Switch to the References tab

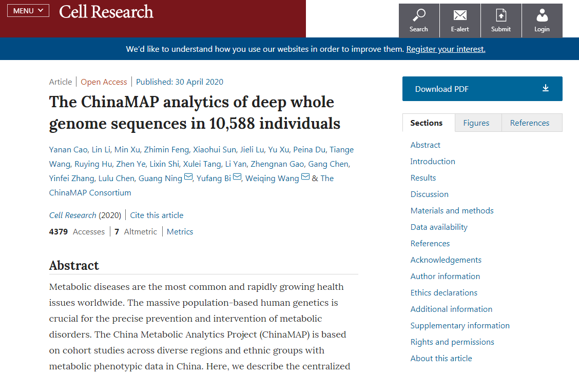(x=529, y=123)
